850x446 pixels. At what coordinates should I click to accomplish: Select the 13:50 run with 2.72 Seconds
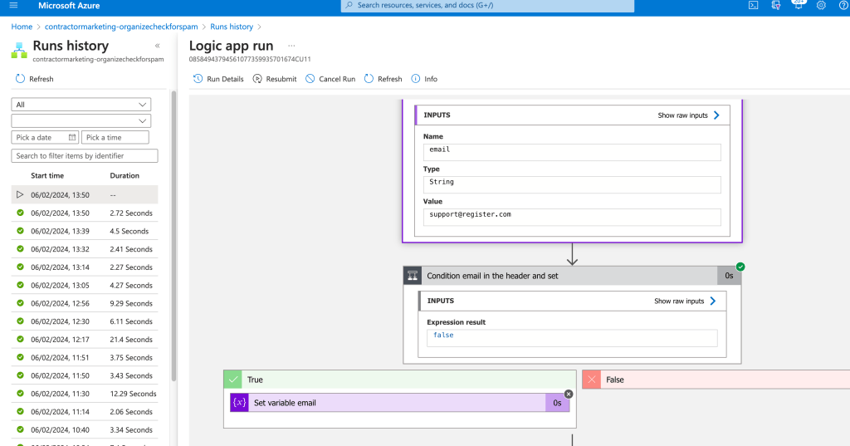[x=85, y=213]
